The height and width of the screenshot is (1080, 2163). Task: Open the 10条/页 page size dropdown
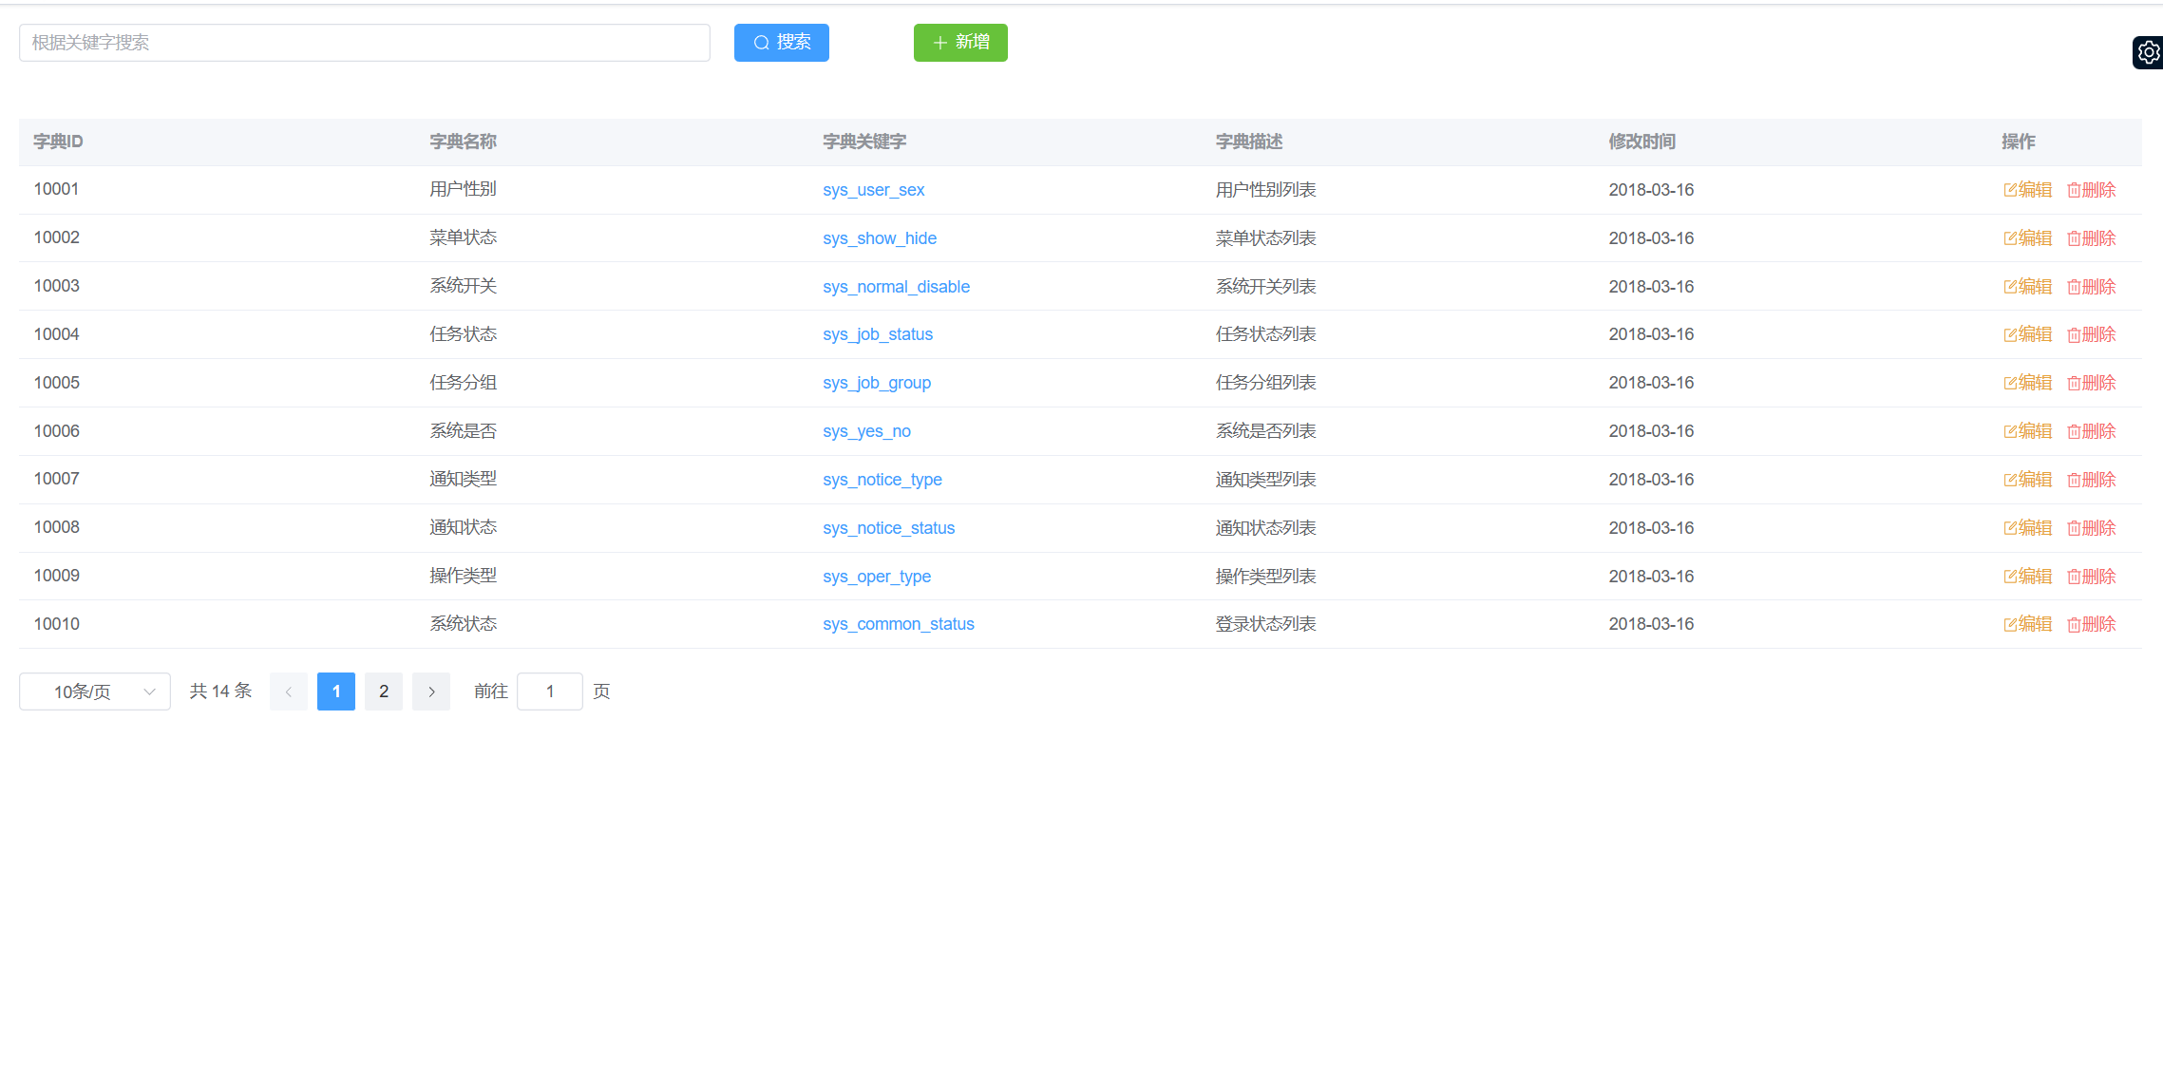[95, 692]
